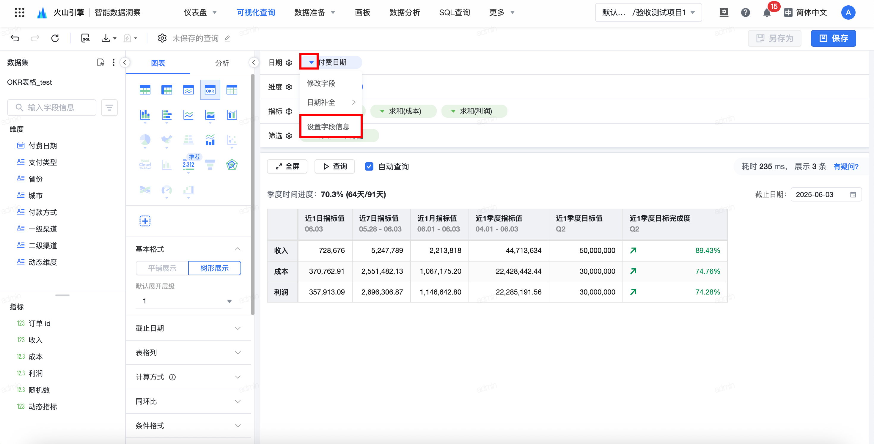Click the 另存为 button

point(775,38)
